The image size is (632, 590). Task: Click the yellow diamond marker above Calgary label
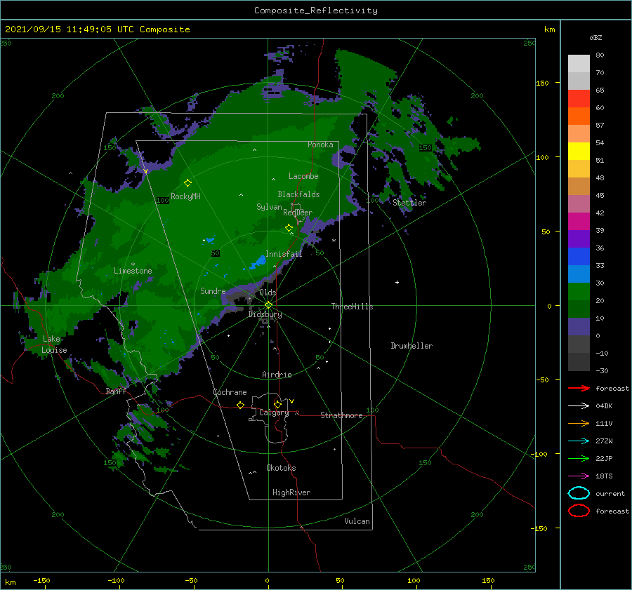(277, 404)
